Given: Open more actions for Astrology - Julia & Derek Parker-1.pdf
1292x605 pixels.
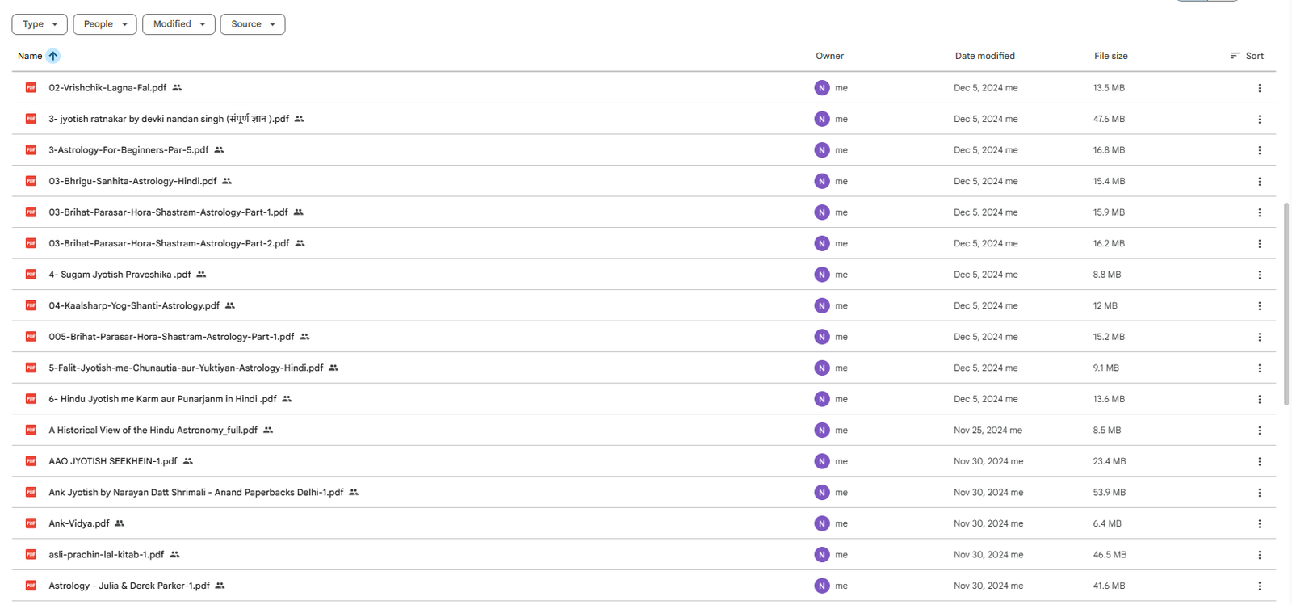Looking at the screenshot, I should pyautogui.click(x=1259, y=586).
